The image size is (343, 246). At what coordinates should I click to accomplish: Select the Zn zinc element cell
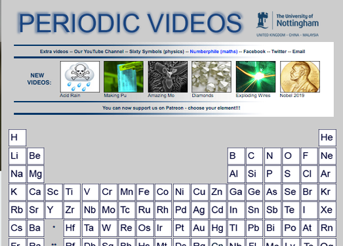(x=218, y=192)
